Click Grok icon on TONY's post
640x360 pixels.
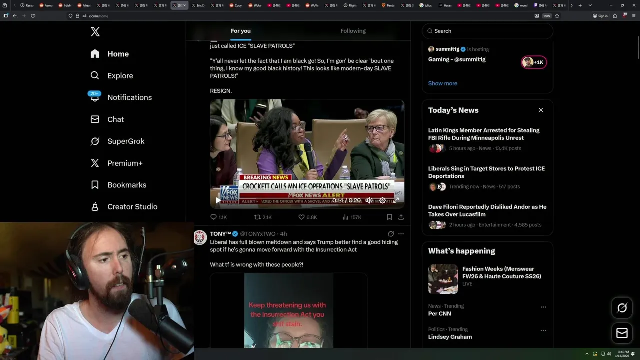pos(391,234)
